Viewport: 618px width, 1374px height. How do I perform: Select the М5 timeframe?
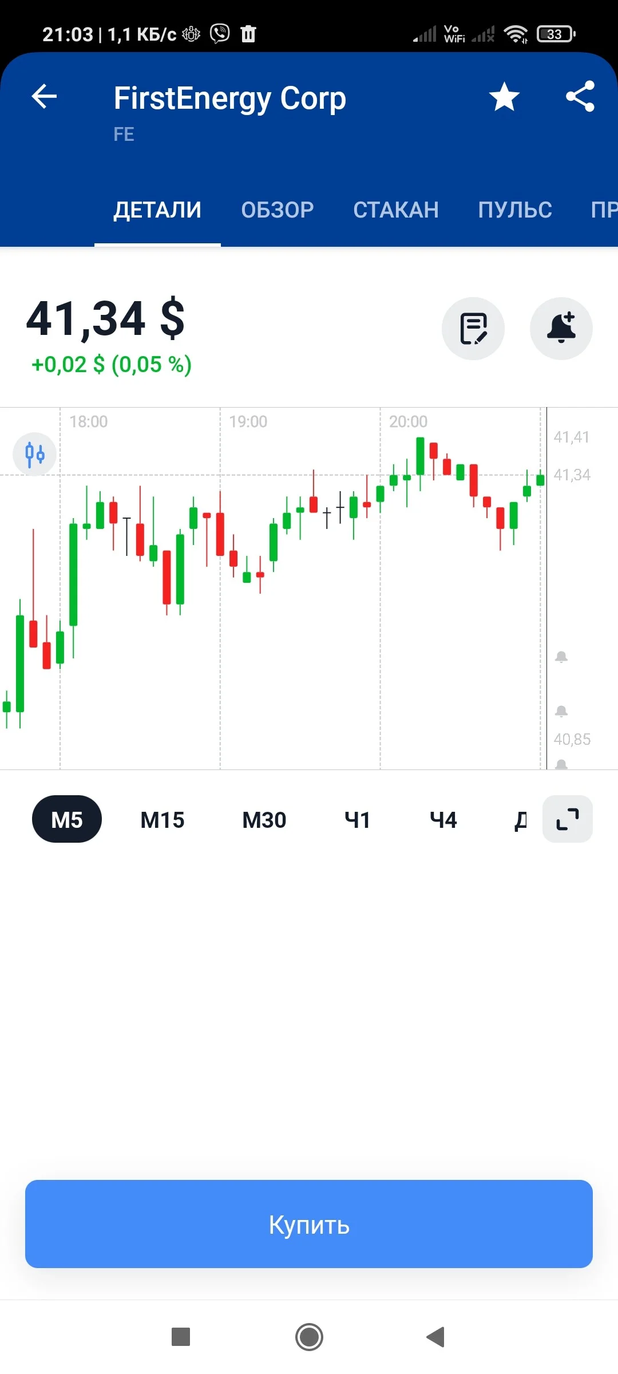67,819
